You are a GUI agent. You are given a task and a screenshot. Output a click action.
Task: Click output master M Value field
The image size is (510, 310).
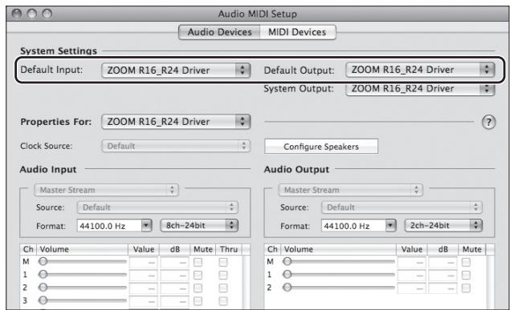point(411,262)
